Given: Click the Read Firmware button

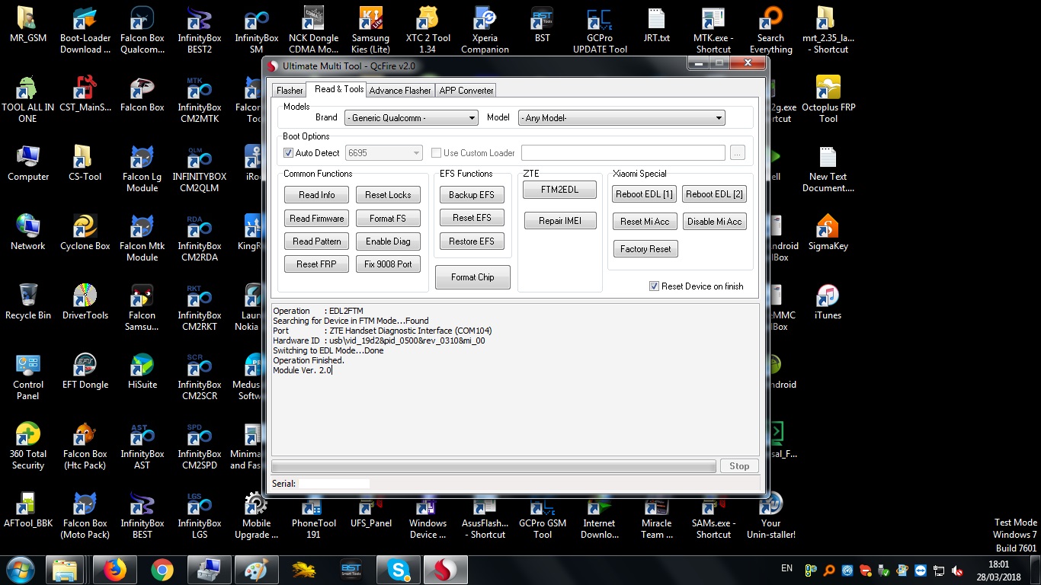Looking at the screenshot, I should click(317, 219).
